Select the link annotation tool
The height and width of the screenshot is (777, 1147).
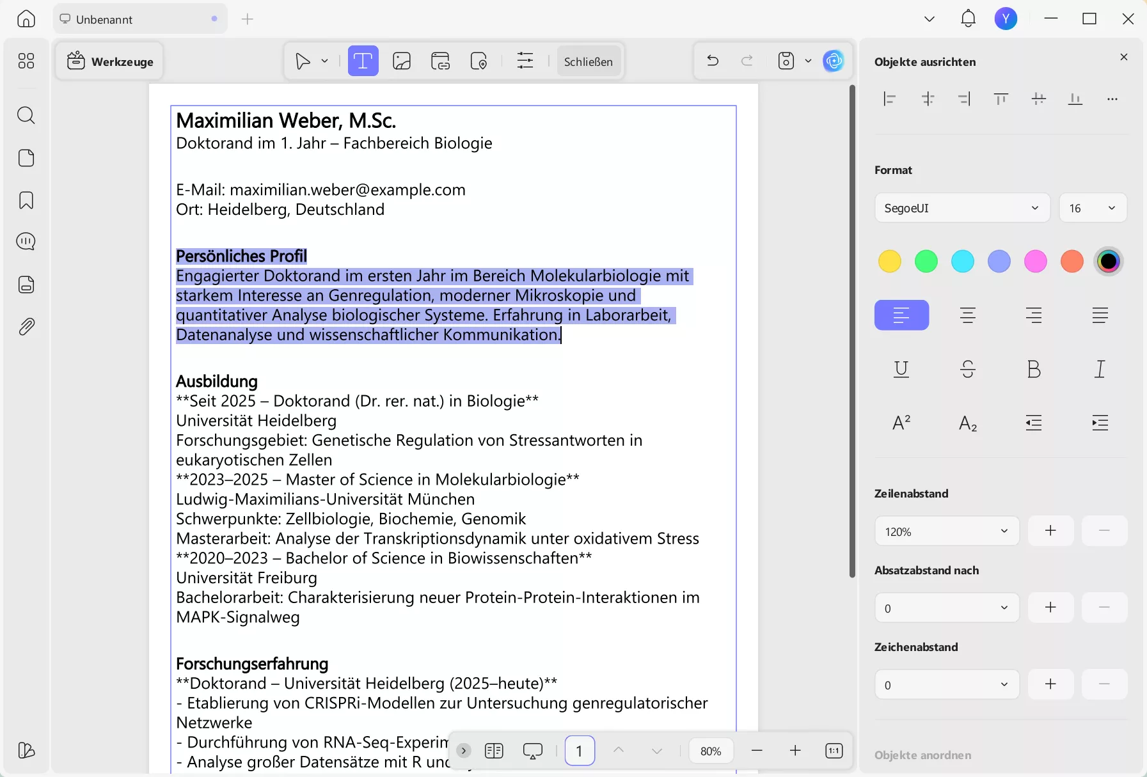coord(441,61)
